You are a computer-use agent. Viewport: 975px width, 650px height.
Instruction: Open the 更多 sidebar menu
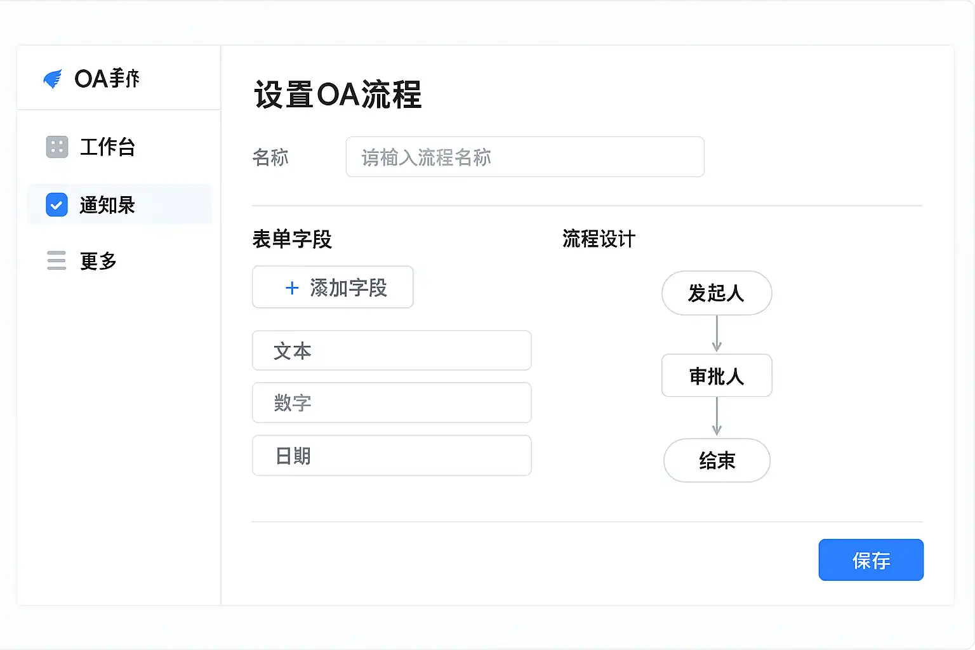pos(98,261)
